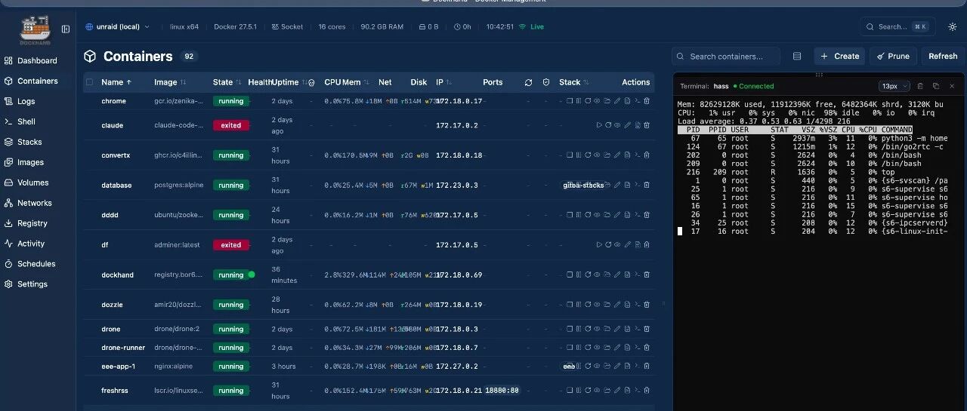This screenshot has height=411, width=967.
Task: Click the Dockhand logo
Action: pyautogui.click(x=35, y=29)
